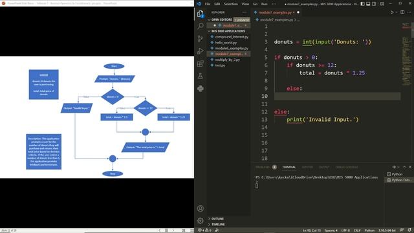Click Ln 10, Col 13 in status bar
The image size is (414, 233).
tap(312, 230)
